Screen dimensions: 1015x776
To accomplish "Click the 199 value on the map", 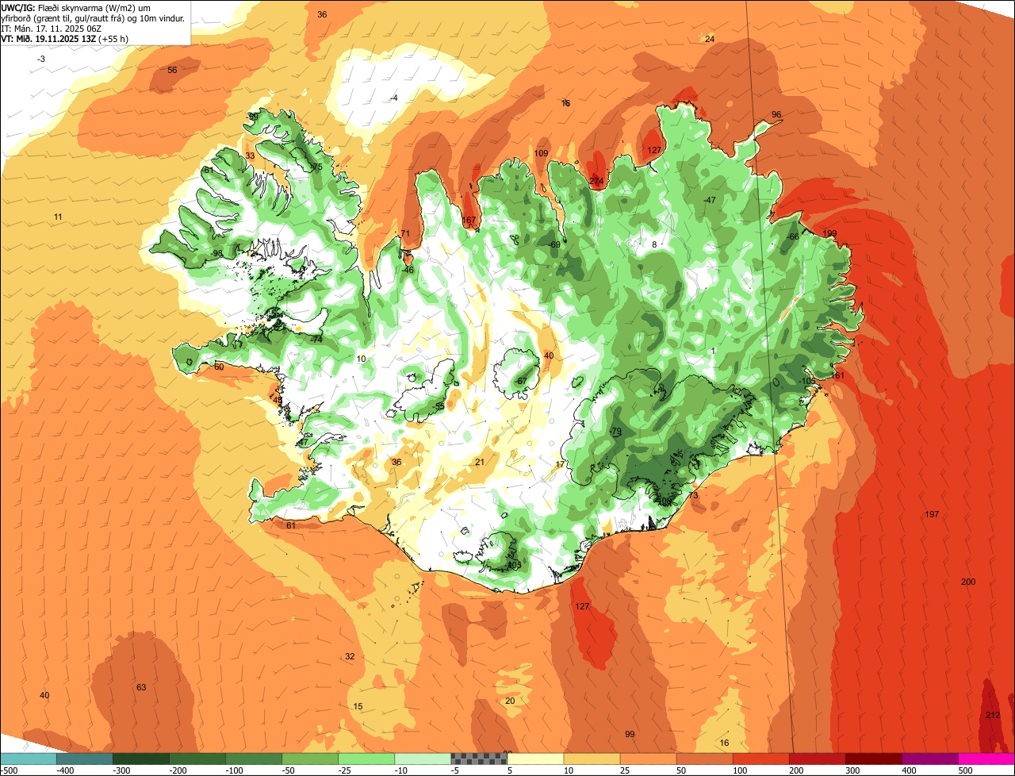I will (x=829, y=233).
